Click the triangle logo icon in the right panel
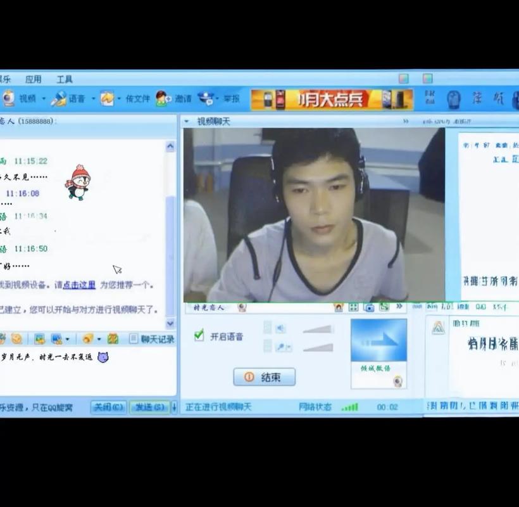519x507 pixels. click(438, 328)
